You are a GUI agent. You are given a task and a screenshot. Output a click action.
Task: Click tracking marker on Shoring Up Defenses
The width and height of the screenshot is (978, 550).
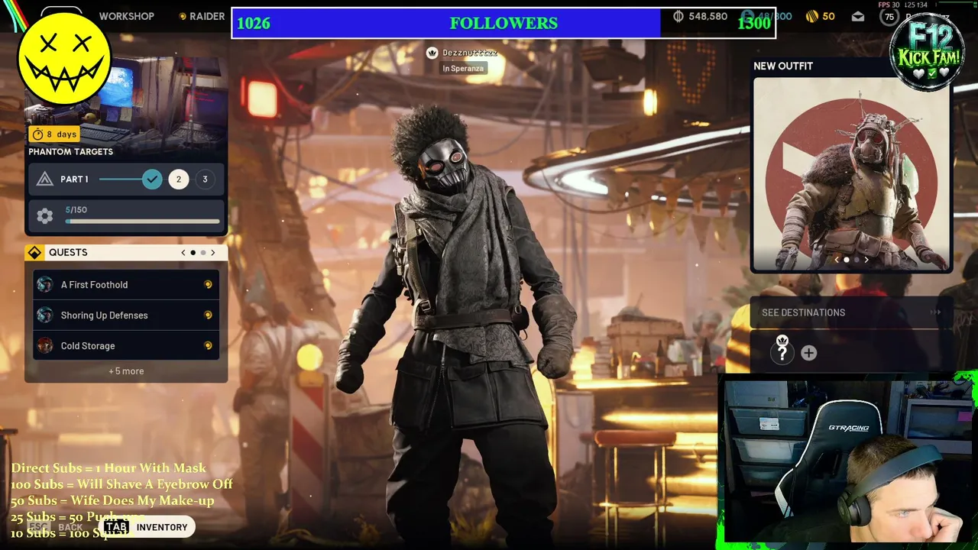pos(208,315)
